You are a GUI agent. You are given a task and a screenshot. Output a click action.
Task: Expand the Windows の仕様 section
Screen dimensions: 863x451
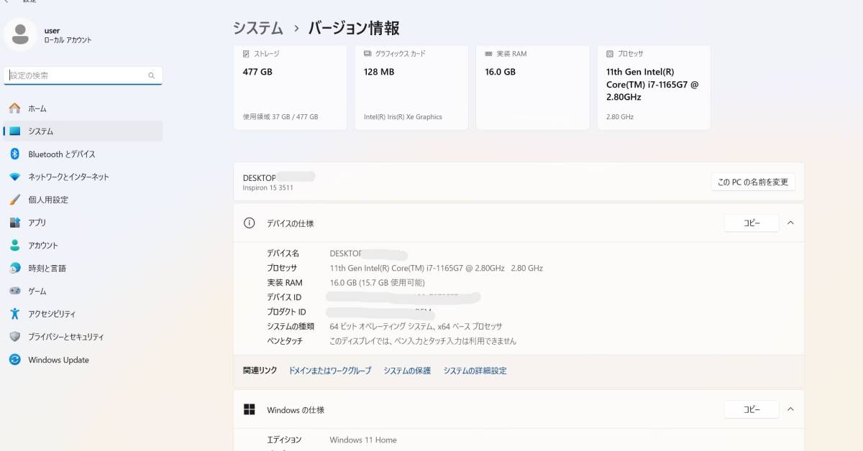pyautogui.click(x=790, y=409)
